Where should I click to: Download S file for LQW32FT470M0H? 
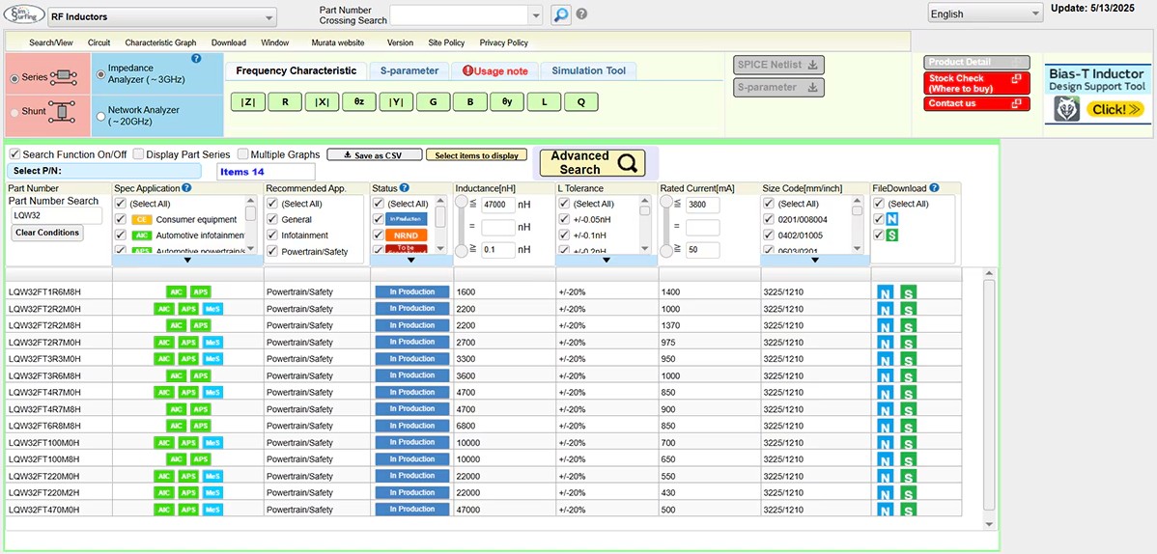point(908,510)
